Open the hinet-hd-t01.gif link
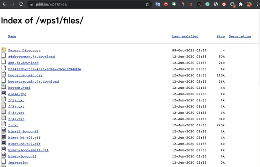Screen dimensions: 260x167 click(24, 138)
